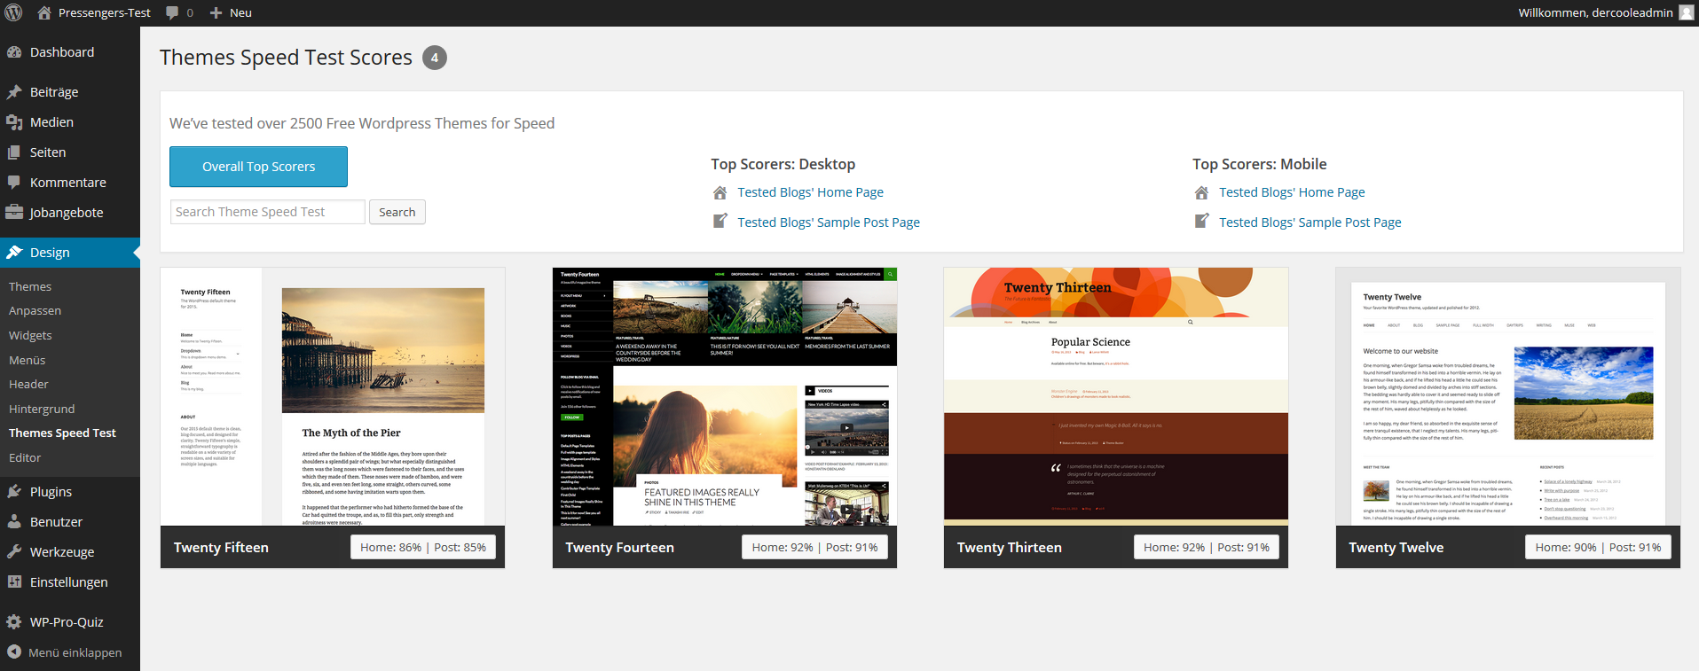The width and height of the screenshot is (1699, 671).
Task: Click Twenty Twelve scores Home: 90% | Post: 91%
Action: 1598,548
